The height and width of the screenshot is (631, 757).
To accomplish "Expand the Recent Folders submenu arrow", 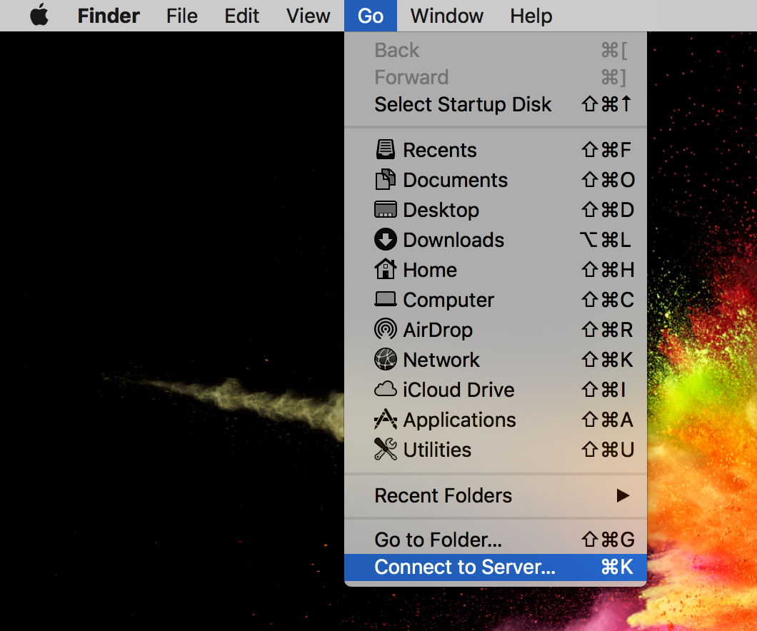I will [x=623, y=495].
